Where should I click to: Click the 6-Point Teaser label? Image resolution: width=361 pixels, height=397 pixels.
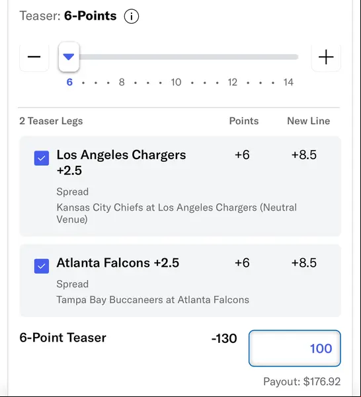pos(63,338)
